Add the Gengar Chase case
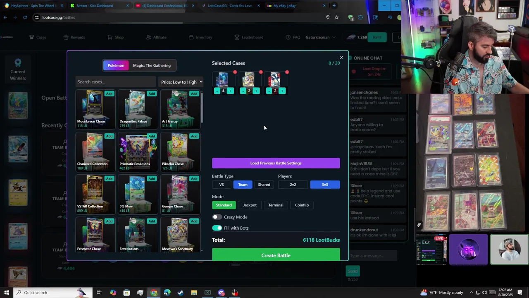This screenshot has width=529, height=298. point(194,179)
